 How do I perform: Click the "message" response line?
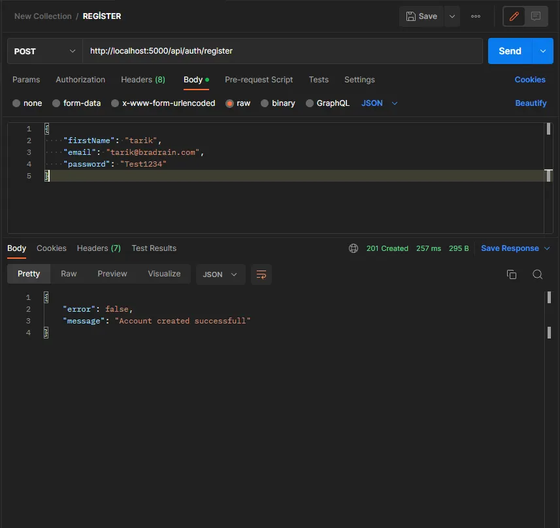point(156,321)
